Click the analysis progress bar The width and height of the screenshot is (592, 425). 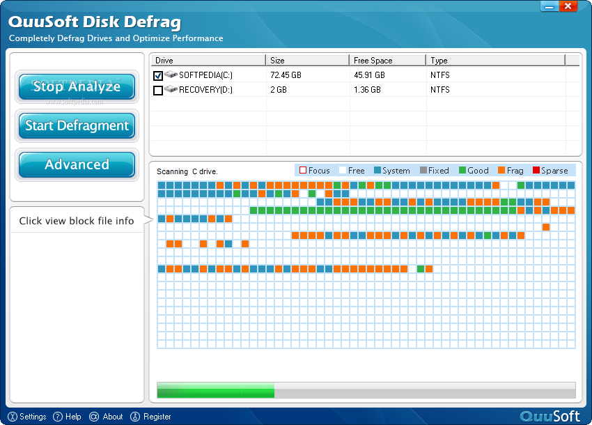click(366, 390)
